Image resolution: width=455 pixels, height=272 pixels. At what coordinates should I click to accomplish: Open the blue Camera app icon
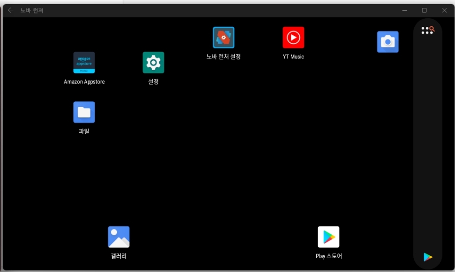[388, 42]
